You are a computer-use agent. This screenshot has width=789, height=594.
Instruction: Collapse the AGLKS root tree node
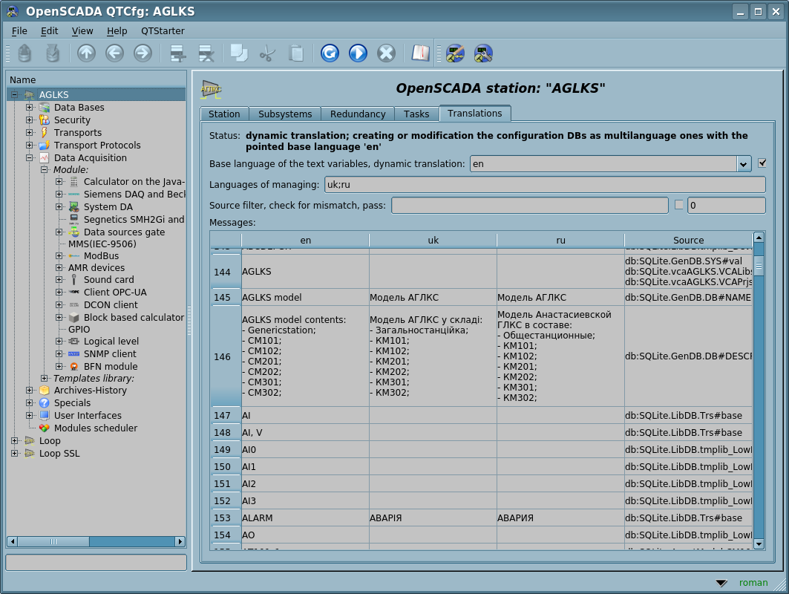(x=15, y=94)
